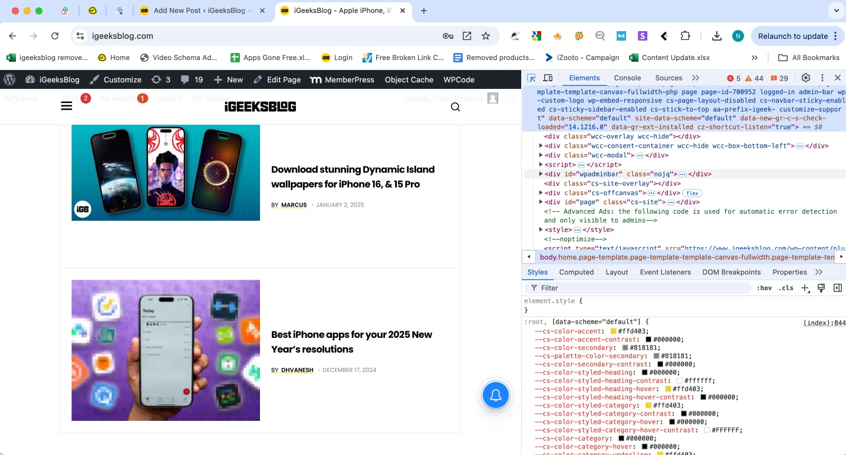Open the site hamburger menu
This screenshot has width=846, height=455.
pos(67,106)
